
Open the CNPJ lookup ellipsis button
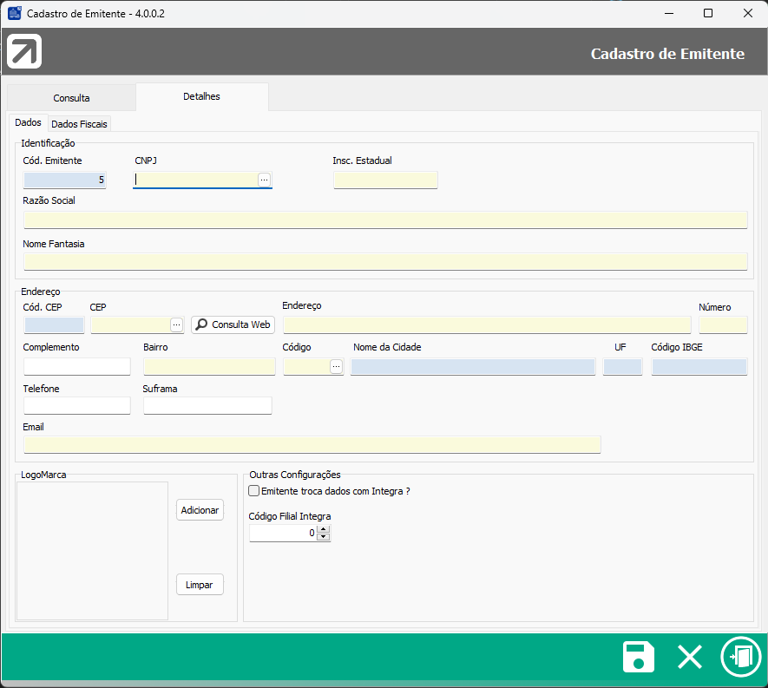pyautogui.click(x=264, y=180)
